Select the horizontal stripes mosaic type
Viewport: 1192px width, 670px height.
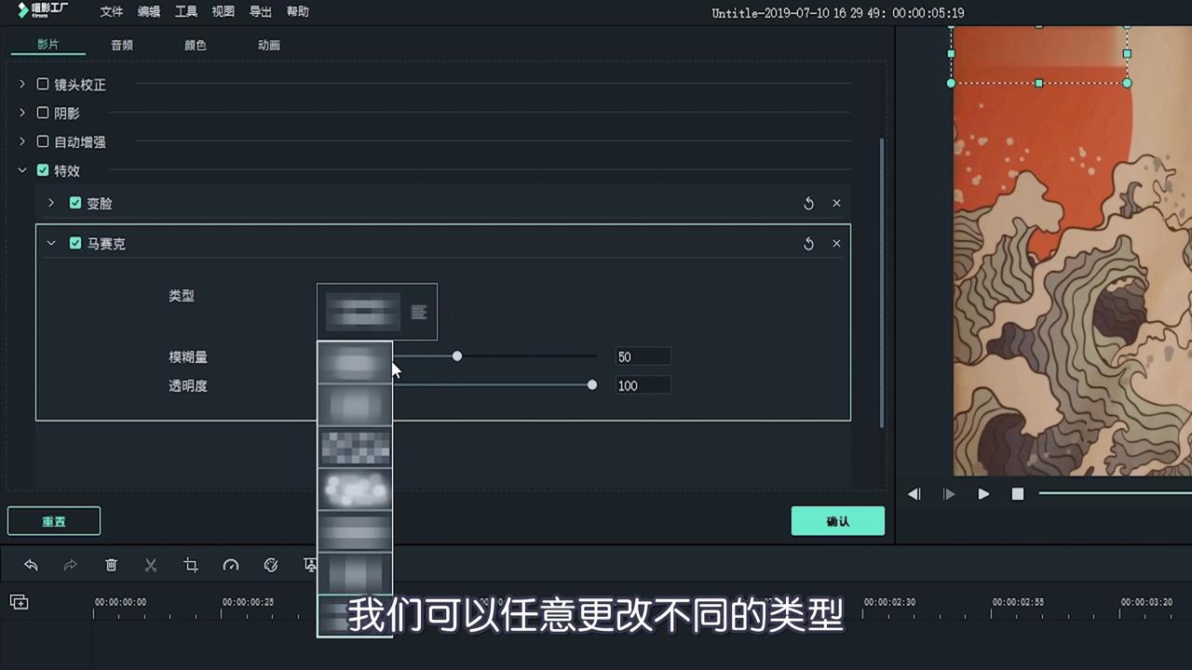tap(355, 531)
